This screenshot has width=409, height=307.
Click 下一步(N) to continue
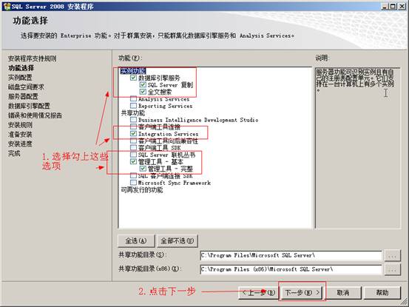302,292
